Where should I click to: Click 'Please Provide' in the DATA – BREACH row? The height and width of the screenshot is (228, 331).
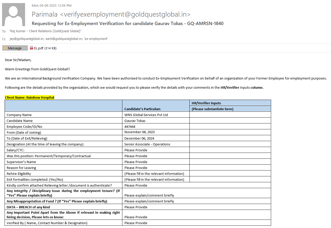(x=136, y=207)
